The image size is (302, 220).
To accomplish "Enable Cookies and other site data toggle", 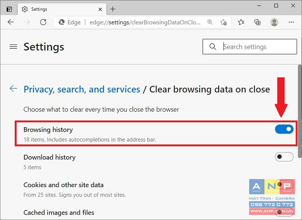I will tap(284, 185).
